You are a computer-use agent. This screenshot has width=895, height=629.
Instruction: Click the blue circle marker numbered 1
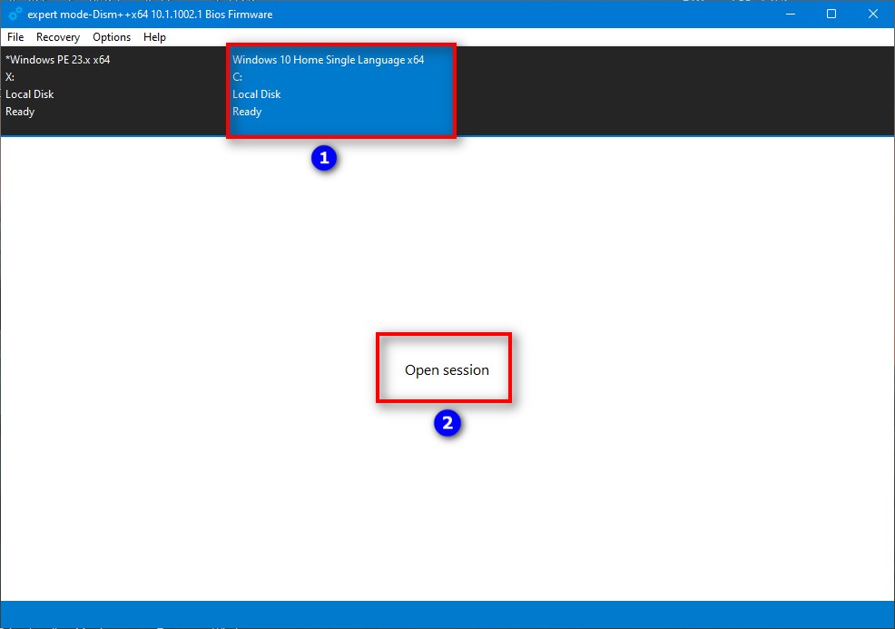pos(324,158)
